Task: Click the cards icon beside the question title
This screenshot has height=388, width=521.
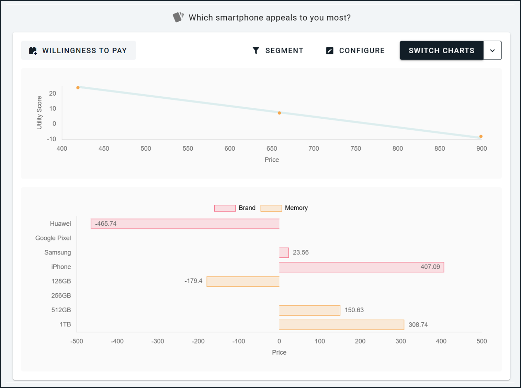Action: [178, 17]
